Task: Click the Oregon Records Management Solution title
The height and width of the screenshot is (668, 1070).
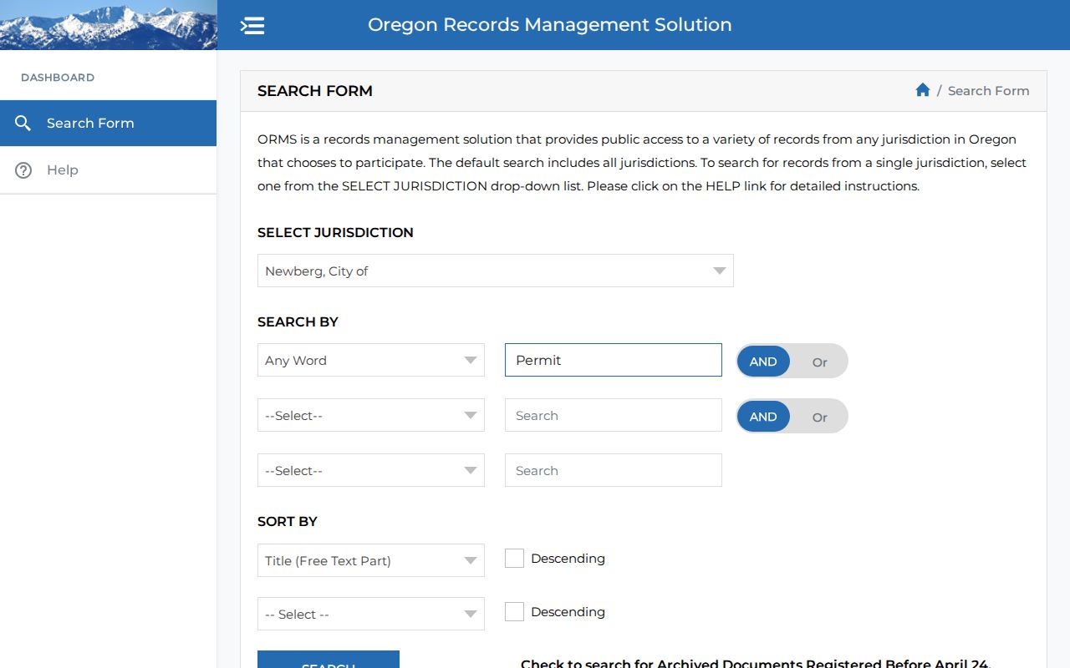Action: (550, 25)
